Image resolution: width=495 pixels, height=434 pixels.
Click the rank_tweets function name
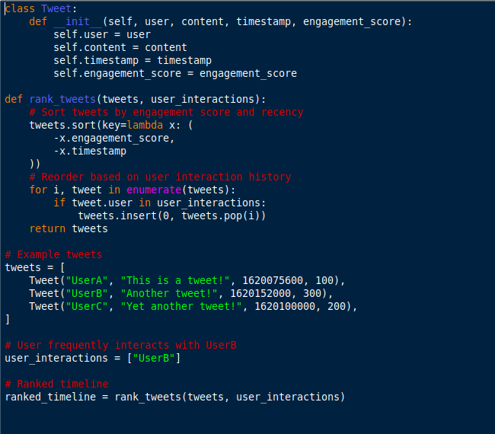pos(62,100)
